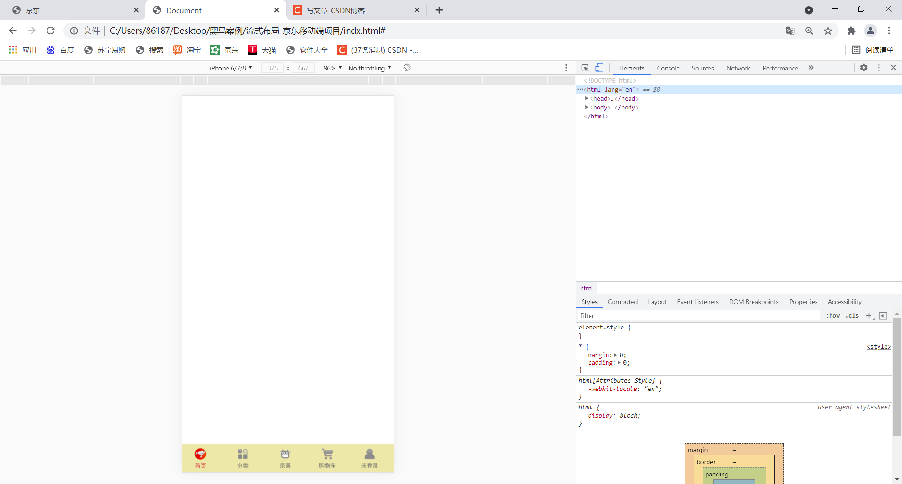Image resolution: width=902 pixels, height=484 pixels.
Task: Switch to the 写文章-CSDN博客 tab
Action: pyautogui.click(x=355, y=10)
